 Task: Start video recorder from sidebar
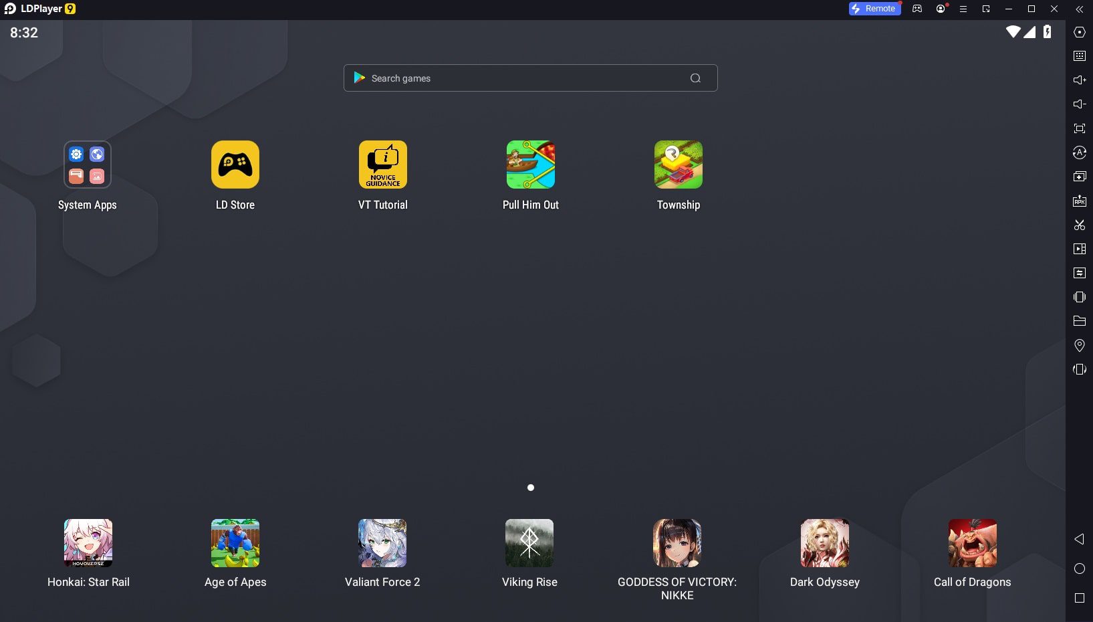click(1079, 249)
